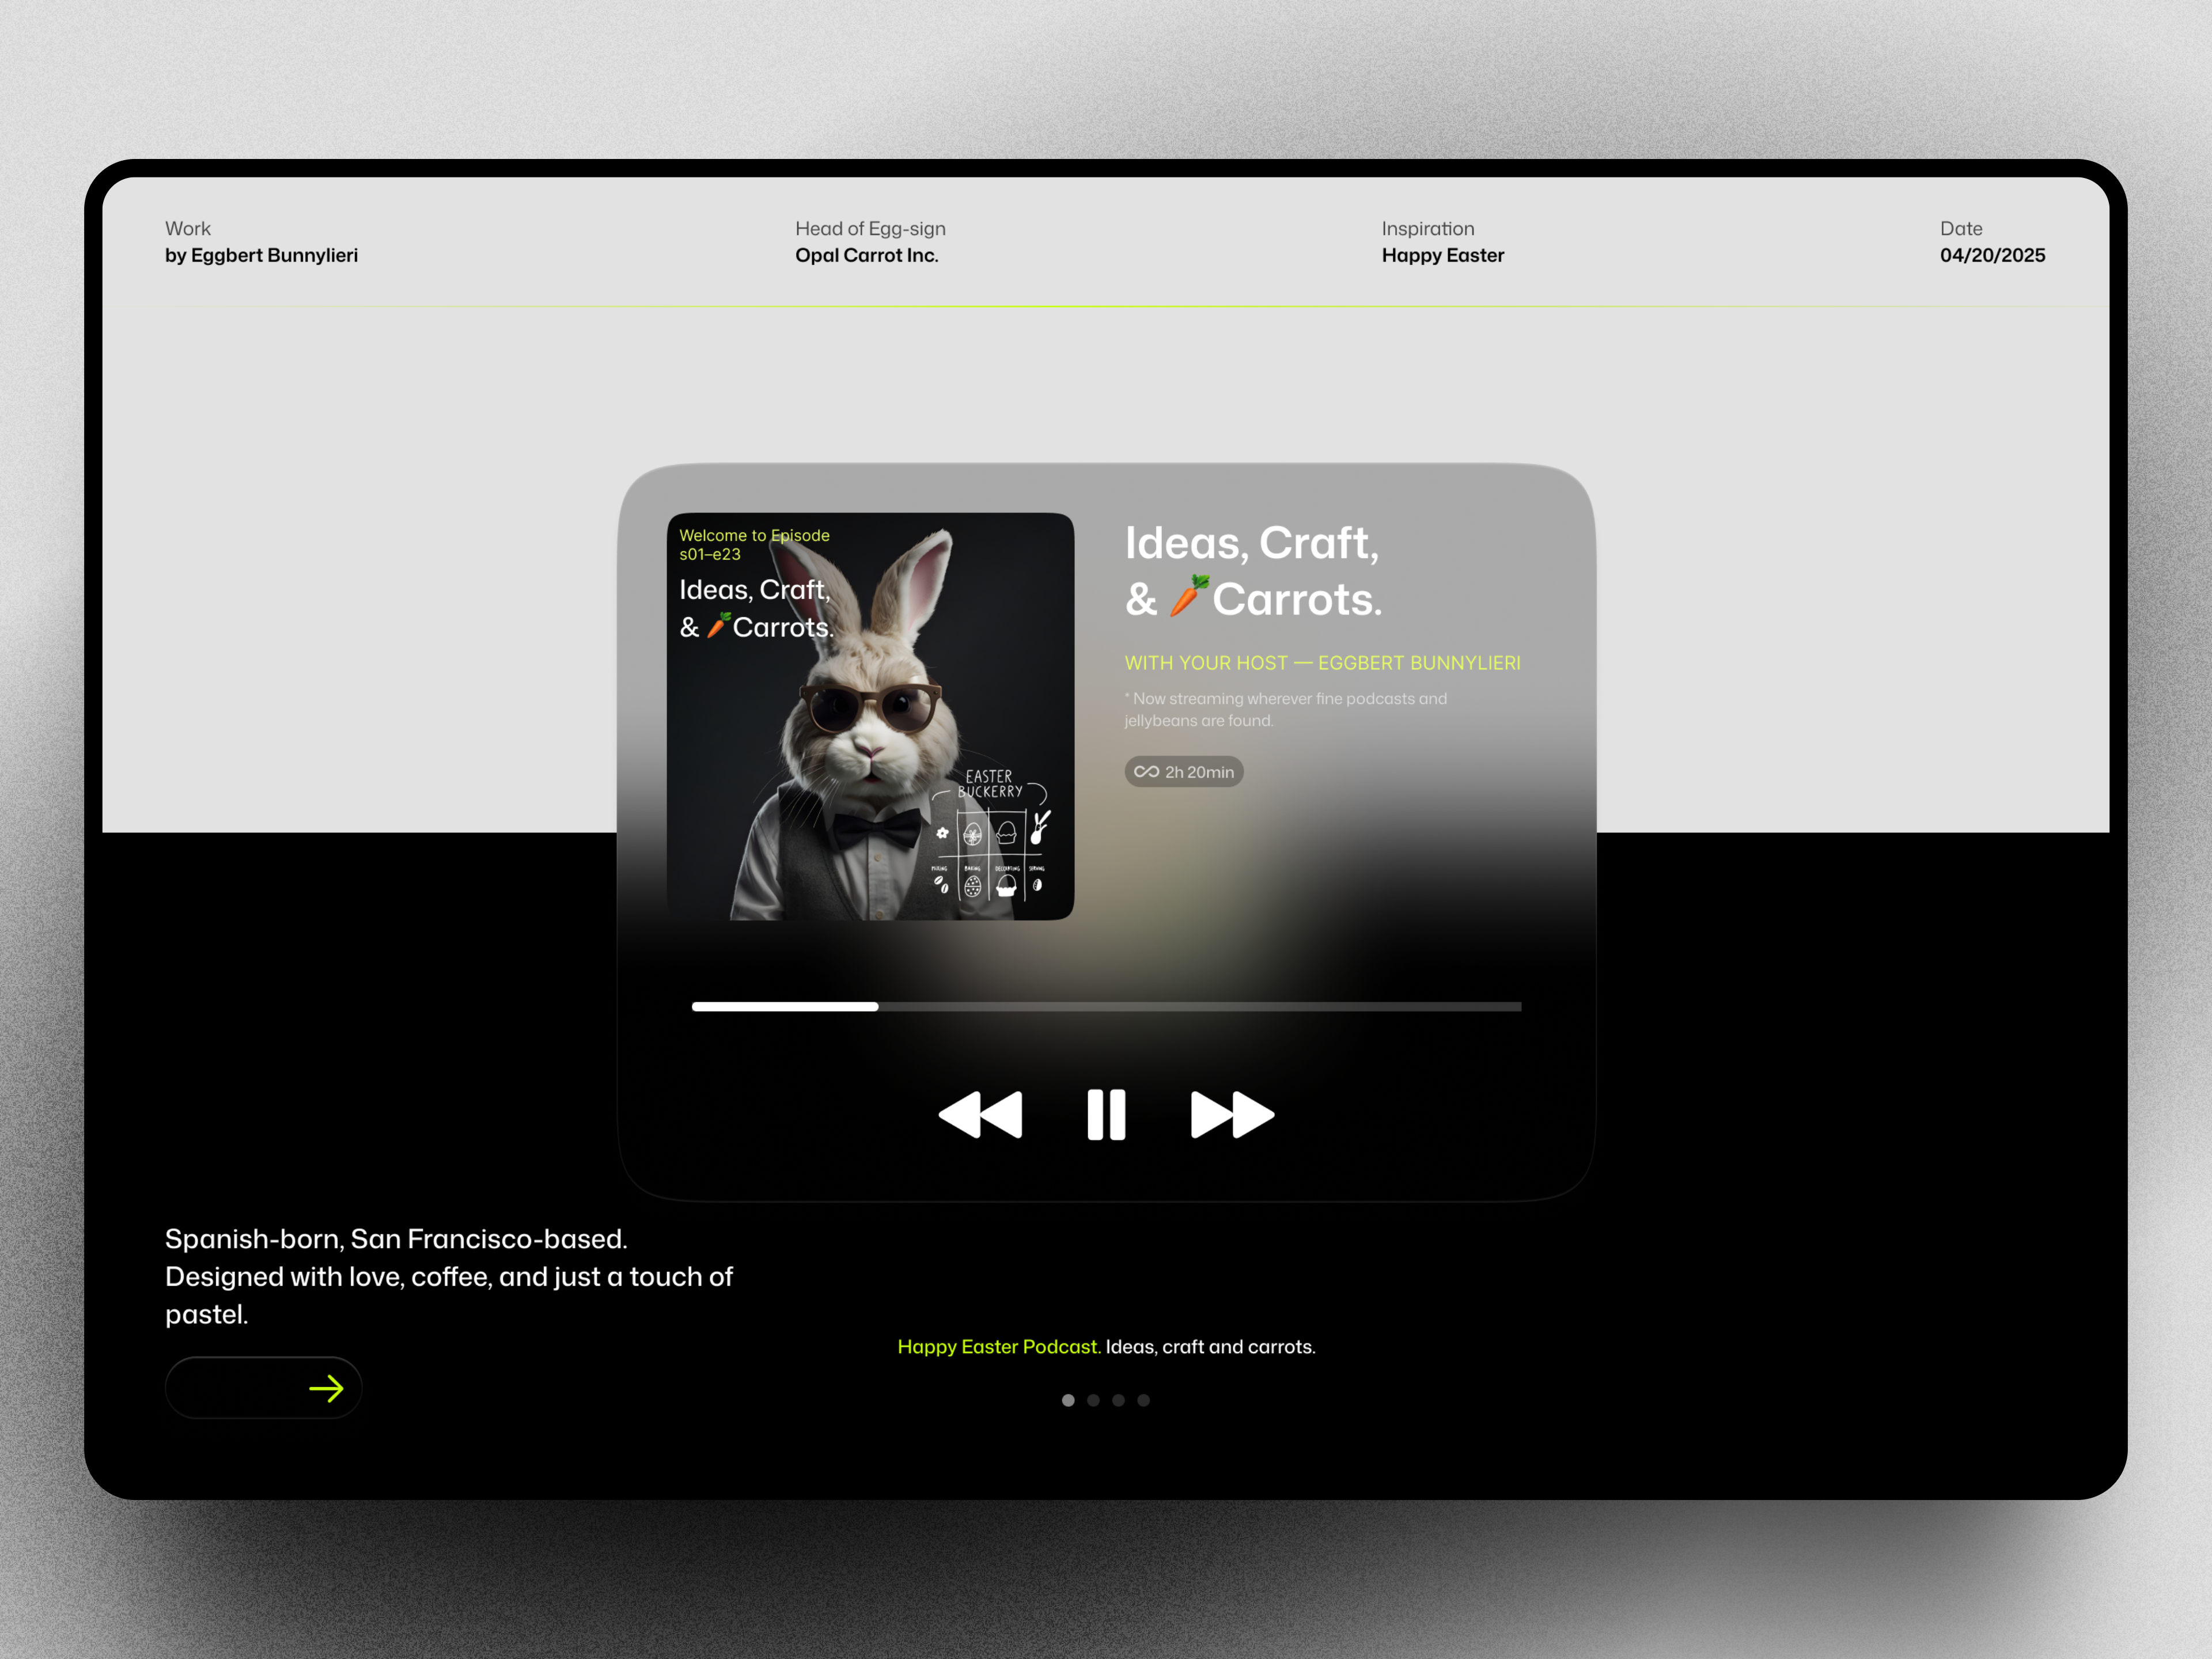Select the rewind icon

(x=980, y=1114)
